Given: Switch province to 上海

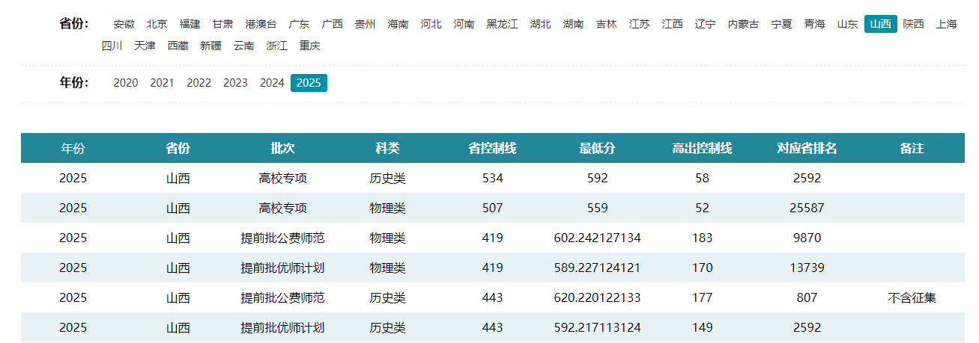Looking at the screenshot, I should [946, 24].
